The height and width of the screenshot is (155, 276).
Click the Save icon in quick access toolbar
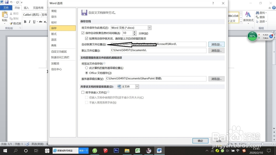[7, 2]
